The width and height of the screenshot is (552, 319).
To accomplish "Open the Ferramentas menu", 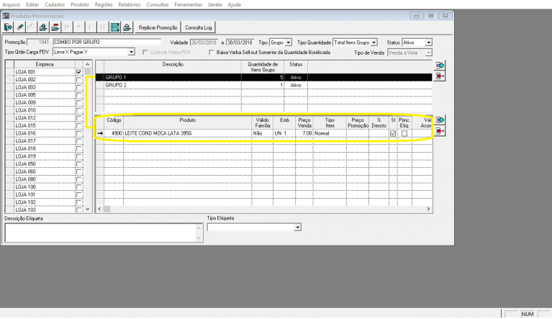I will 189,4.
